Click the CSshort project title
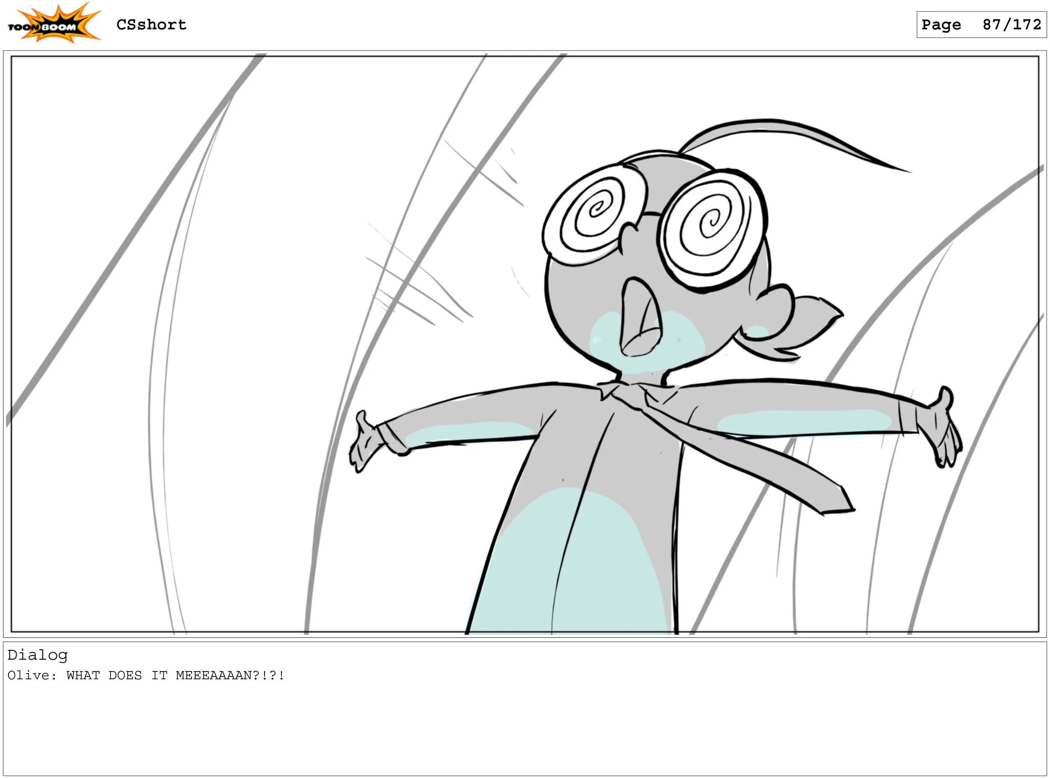 pyautogui.click(x=151, y=24)
